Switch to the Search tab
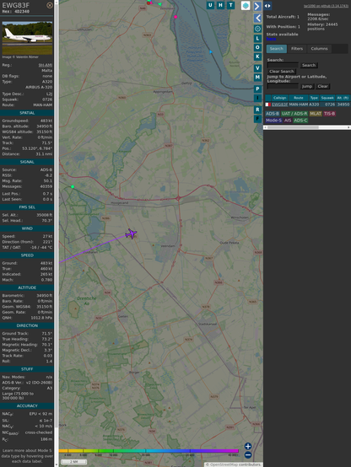This screenshot has width=351, height=467. tap(277, 49)
